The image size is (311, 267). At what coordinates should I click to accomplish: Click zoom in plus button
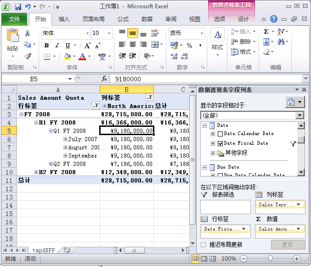pos(296,259)
